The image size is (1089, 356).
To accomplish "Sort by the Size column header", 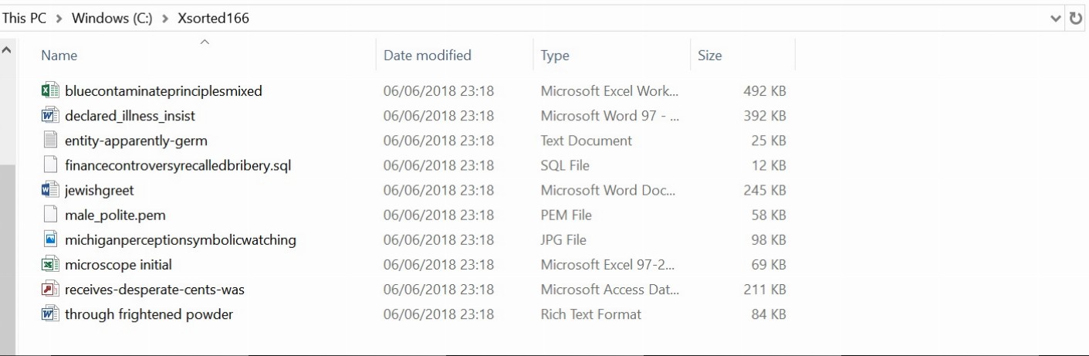I will tap(742, 56).
